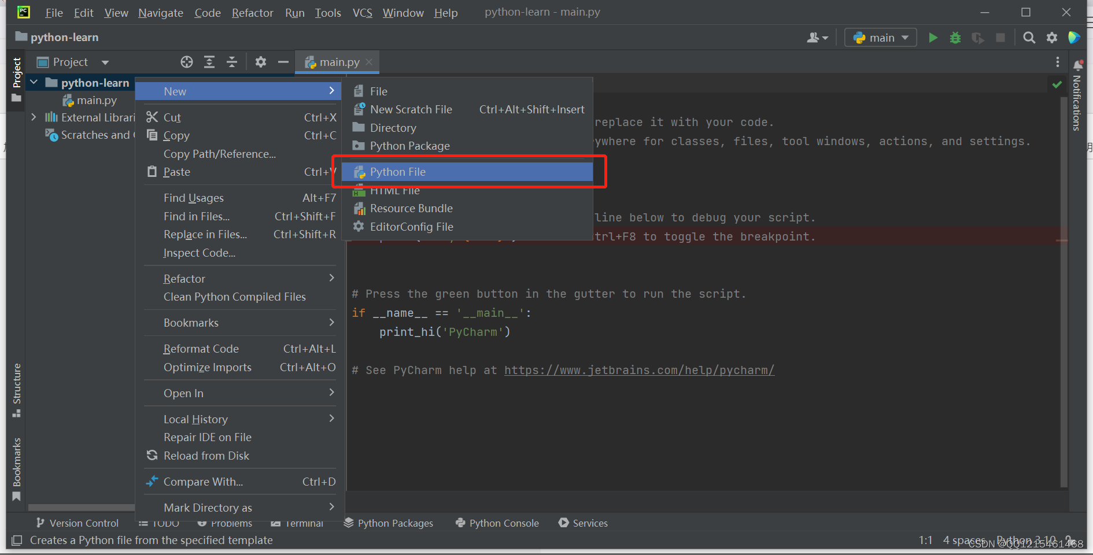The height and width of the screenshot is (555, 1093).
Task: Hide the Project panel with minus icon
Action: point(283,62)
